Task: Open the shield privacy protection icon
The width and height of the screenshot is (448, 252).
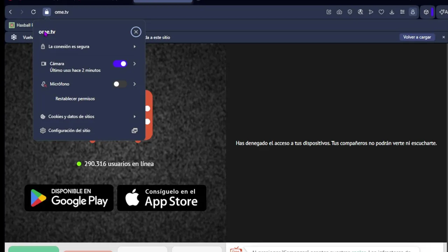Action: click(350, 12)
